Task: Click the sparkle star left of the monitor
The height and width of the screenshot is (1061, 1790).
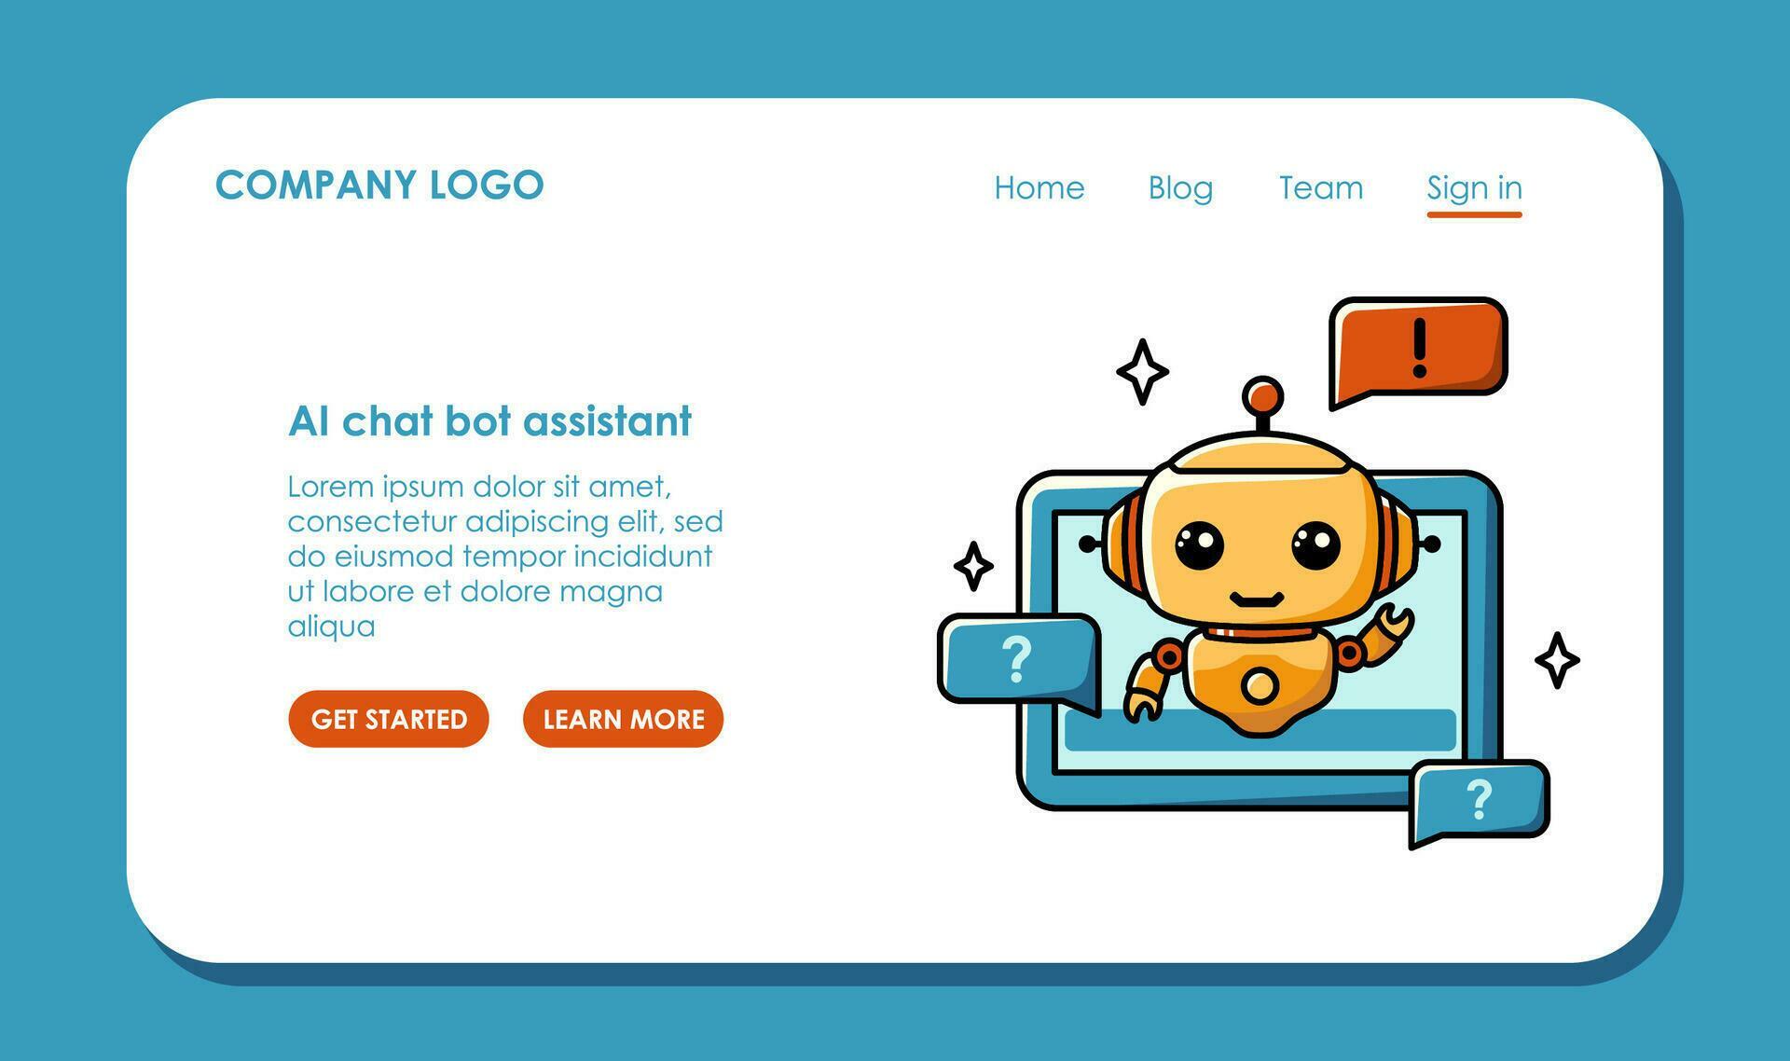Action: pos(973,566)
